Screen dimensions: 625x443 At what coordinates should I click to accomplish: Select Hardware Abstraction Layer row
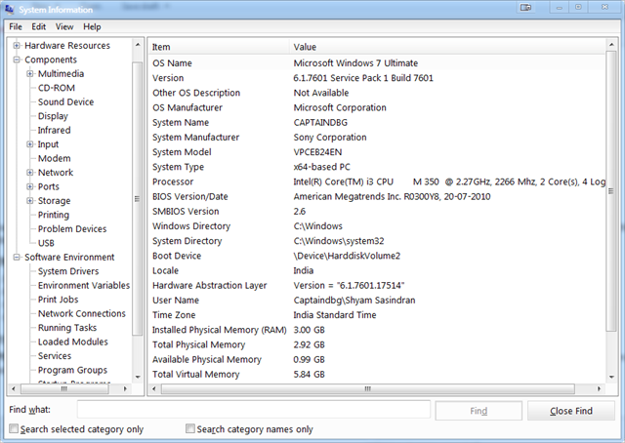pyautogui.click(x=377, y=286)
